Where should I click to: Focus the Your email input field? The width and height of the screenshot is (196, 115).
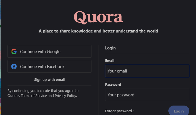(x=147, y=71)
